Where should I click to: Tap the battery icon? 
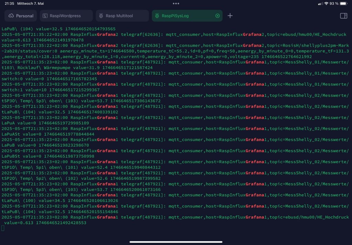pos(343,3)
